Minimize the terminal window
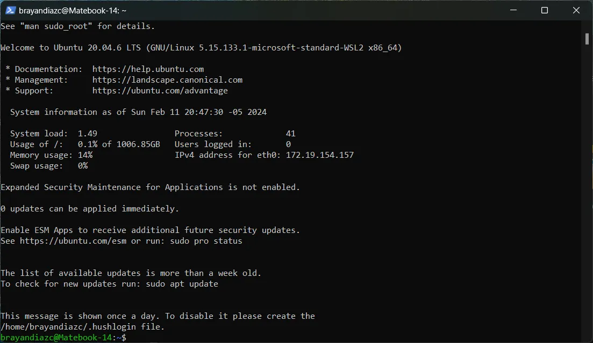This screenshot has width=593, height=343. click(x=513, y=10)
